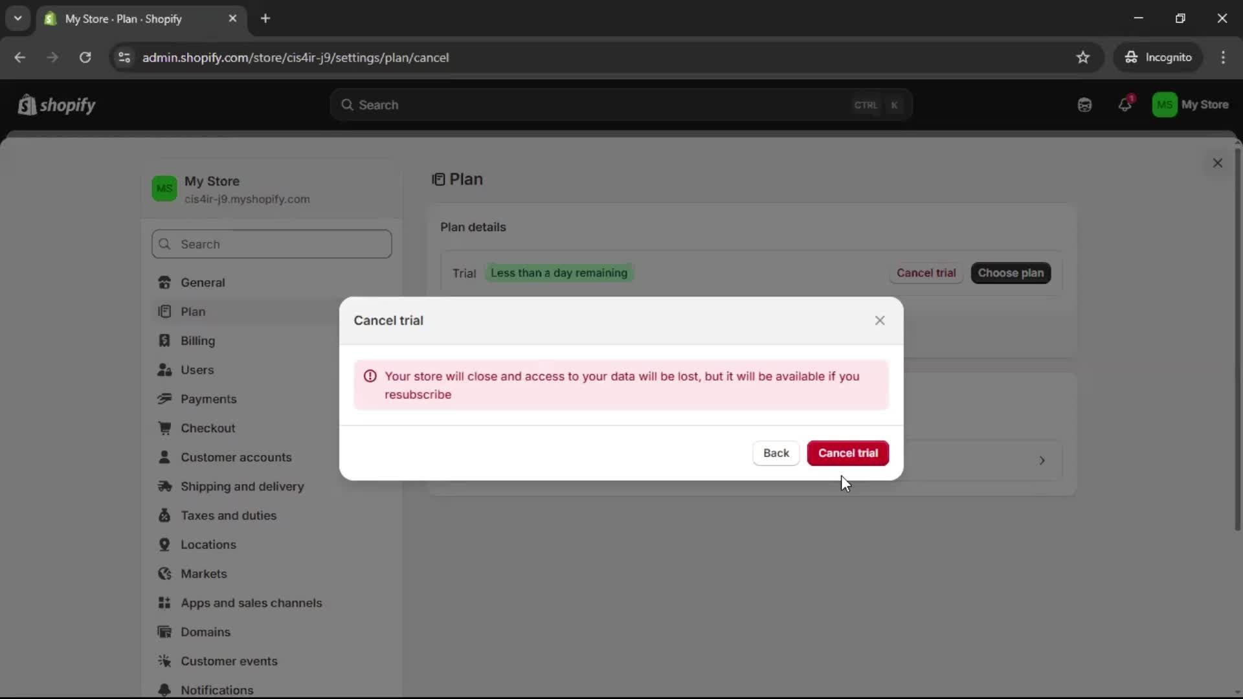The width and height of the screenshot is (1243, 699).
Task: Click the settings Search input field
Action: pos(272,244)
